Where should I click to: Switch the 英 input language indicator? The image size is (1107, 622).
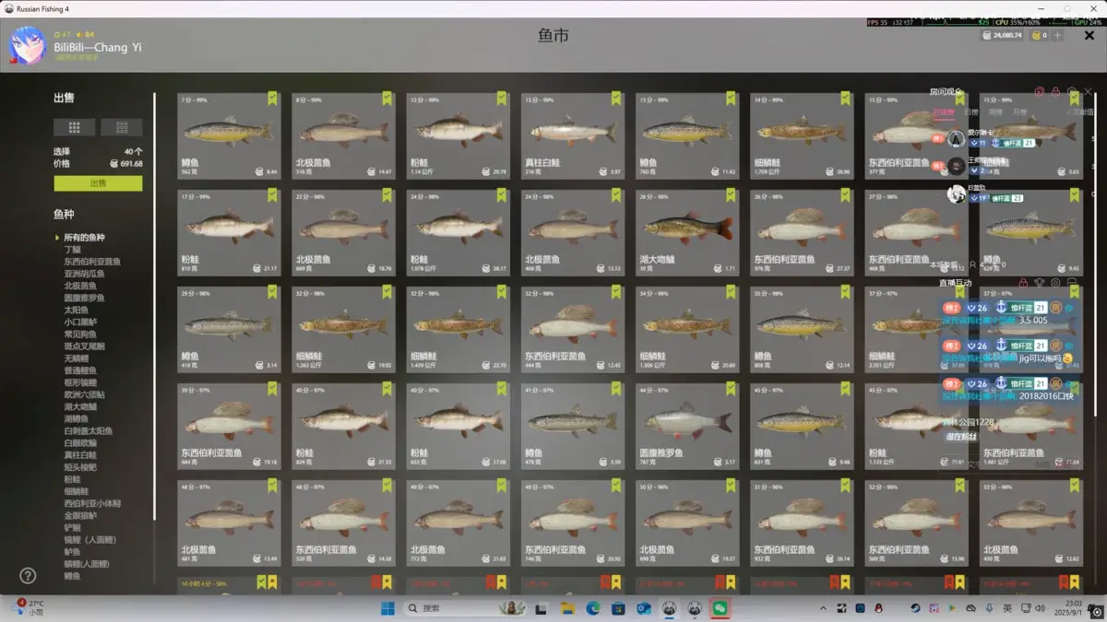point(1007,608)
